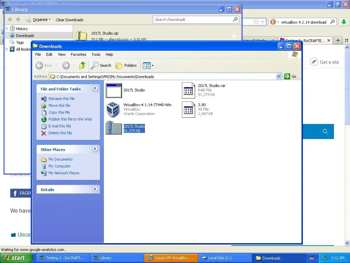Click the grayed Forward arrow button
The width and height of the screenshot is (350, 263).
[x=66, y=65]
